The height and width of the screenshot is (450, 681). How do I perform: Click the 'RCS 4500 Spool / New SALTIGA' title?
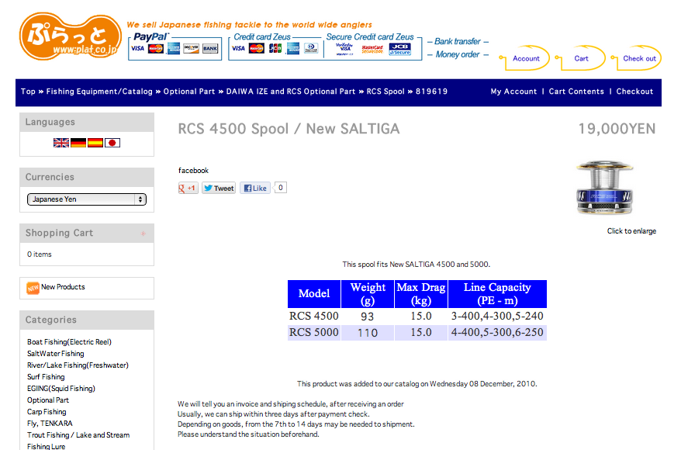tap(289, 129)
